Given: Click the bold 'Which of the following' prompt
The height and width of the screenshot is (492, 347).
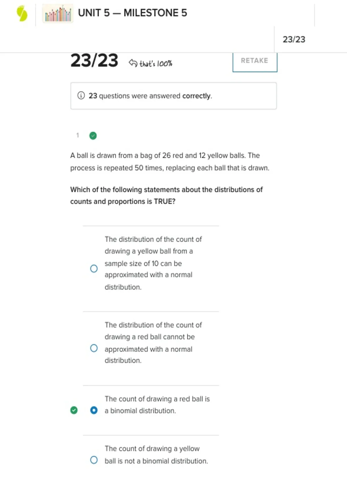Looking at the screenshot, I should click(166, 195).
